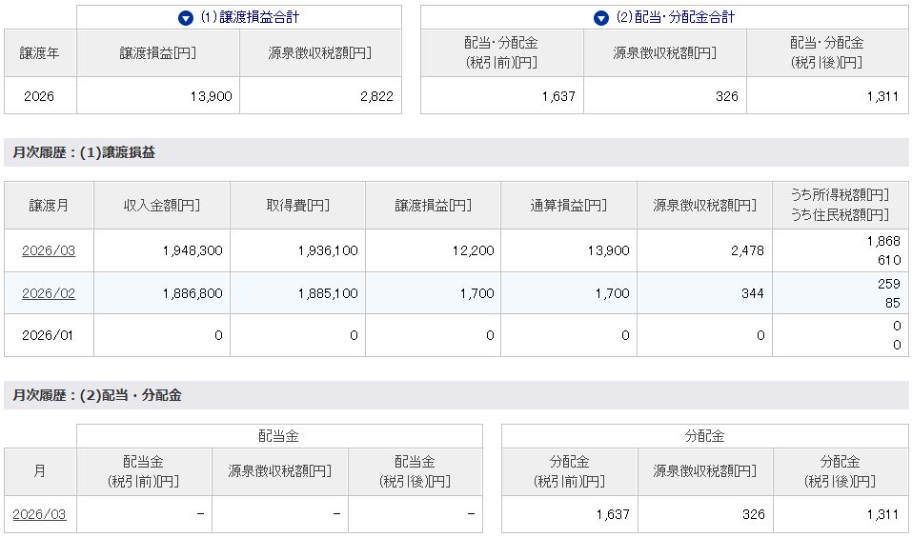912x538 pixels.
Task: Click the 配当金 group header
Action: pos(279,436)
